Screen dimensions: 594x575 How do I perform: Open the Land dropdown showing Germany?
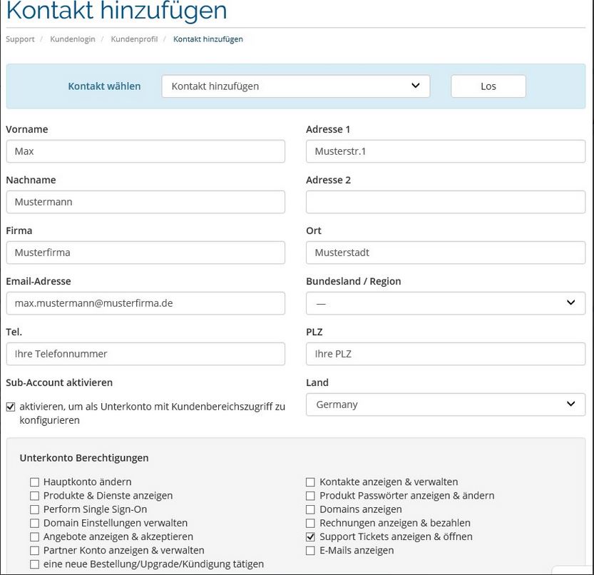click(445, 404)
